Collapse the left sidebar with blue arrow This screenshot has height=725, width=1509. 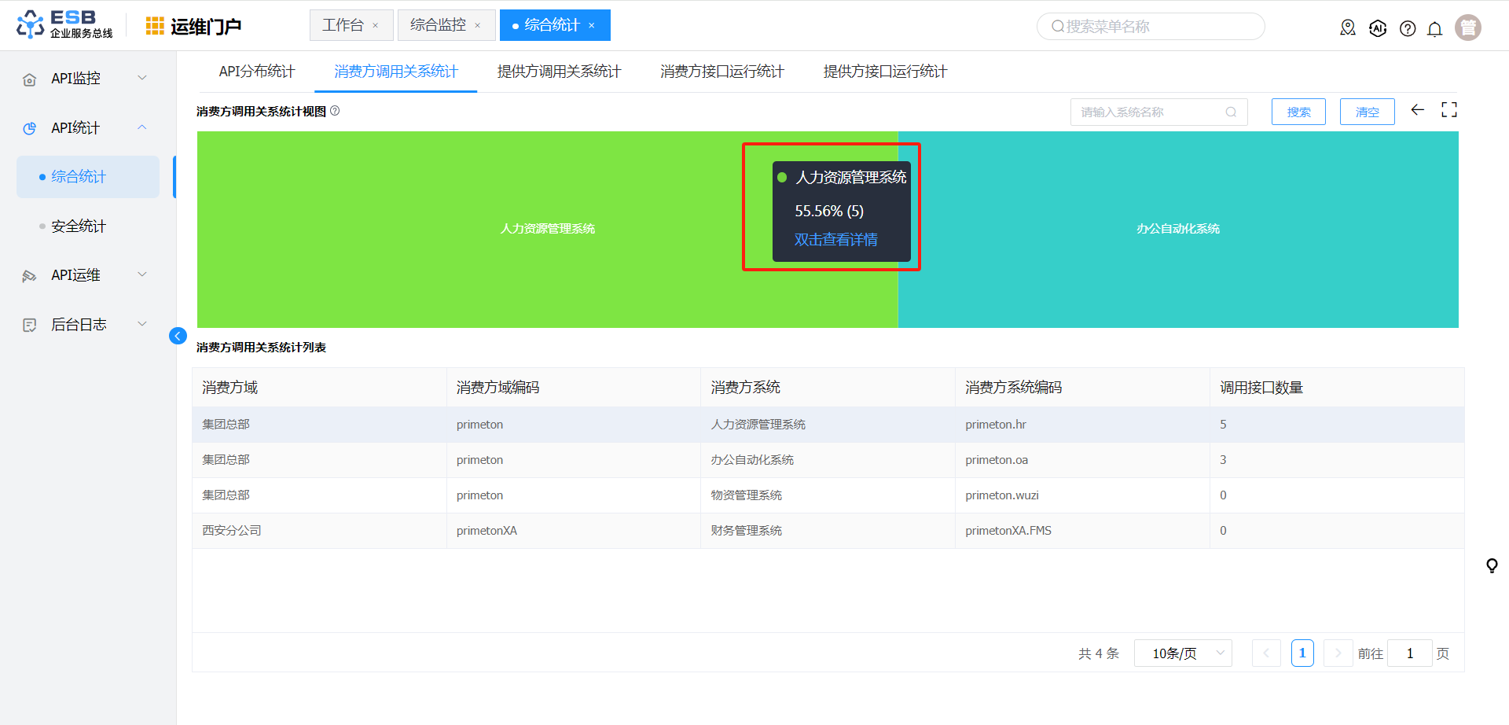(x=178, y=336)
